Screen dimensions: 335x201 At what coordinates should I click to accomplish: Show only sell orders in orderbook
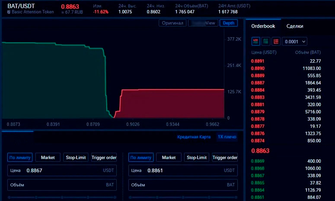276,41
